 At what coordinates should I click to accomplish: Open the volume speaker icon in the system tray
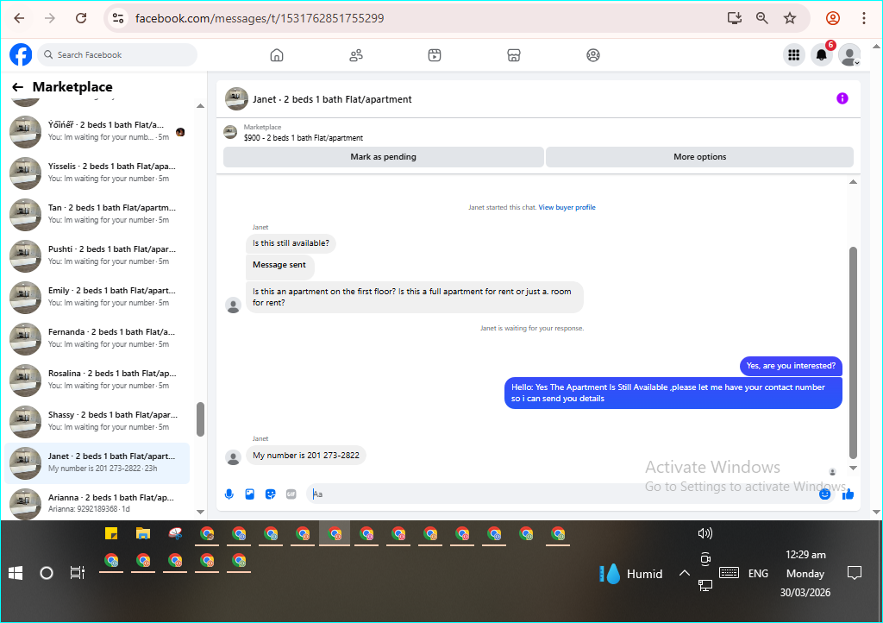point(705,533)
